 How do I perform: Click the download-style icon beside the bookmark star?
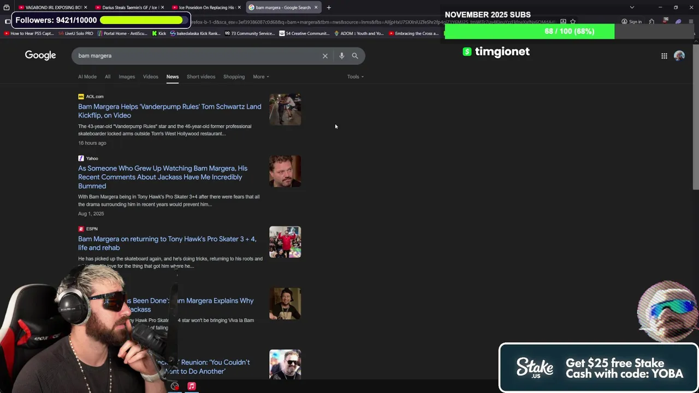point(563,22)
